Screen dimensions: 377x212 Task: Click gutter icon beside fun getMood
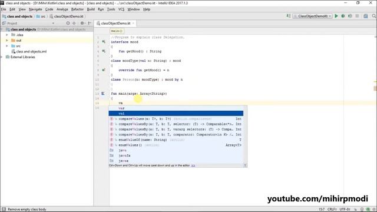pyautogui.click(x=104, y=51)
